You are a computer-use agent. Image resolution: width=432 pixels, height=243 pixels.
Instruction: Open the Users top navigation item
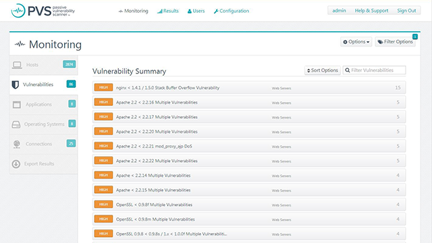point(196,11)
